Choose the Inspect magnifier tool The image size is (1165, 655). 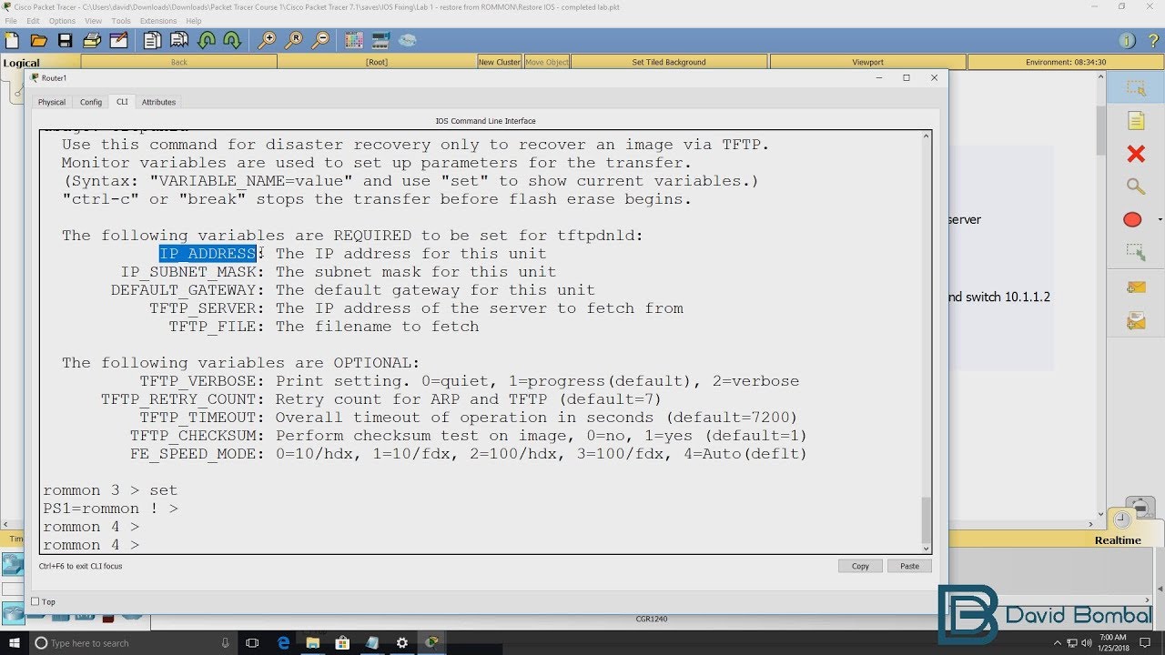1136,186
